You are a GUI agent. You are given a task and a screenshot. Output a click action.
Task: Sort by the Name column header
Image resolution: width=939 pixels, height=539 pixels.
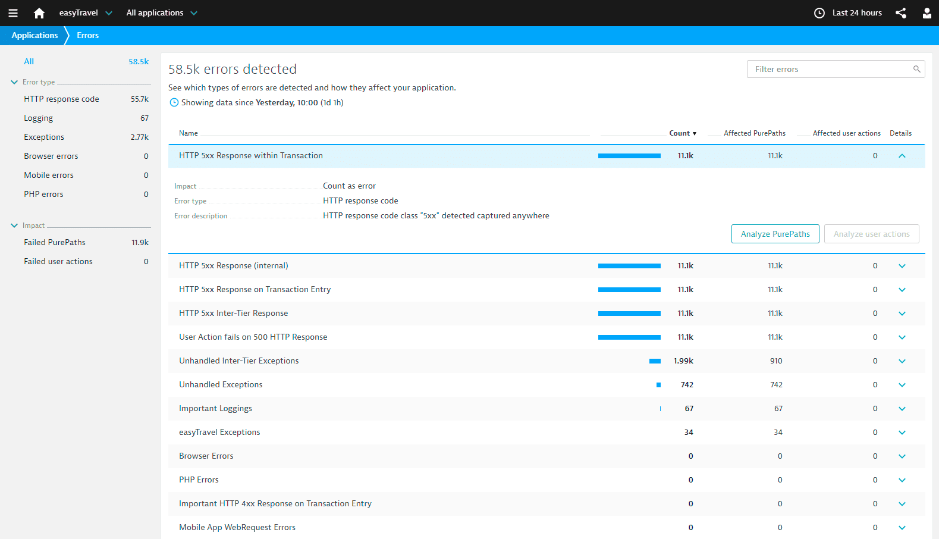coord(189,133)
